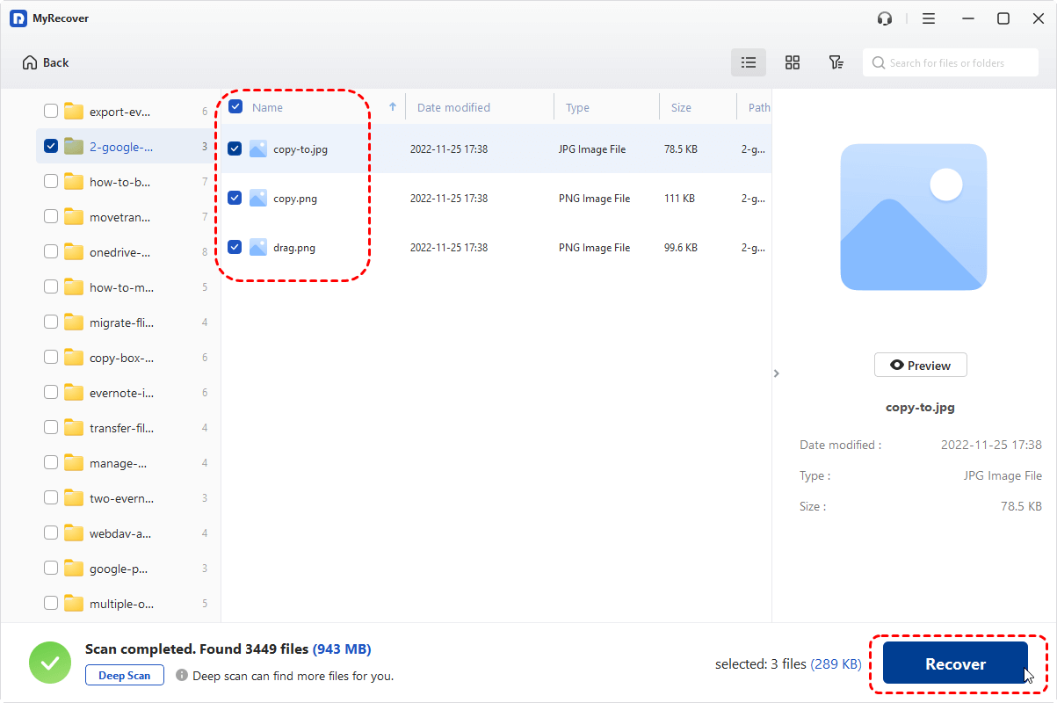This screenshot has width=1057, height=703.
Task: Uncheck the copy.png file checkbox
Action: point(235,198)
